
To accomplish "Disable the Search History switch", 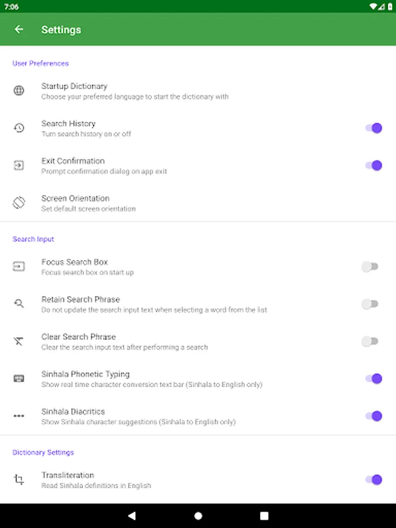I will click(x=374, y=128).
